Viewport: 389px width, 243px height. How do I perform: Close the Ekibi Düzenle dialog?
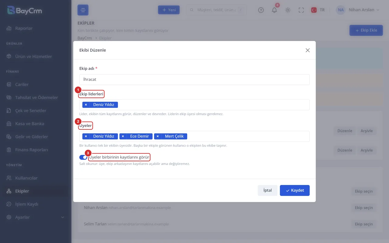[x=308, y=50]
